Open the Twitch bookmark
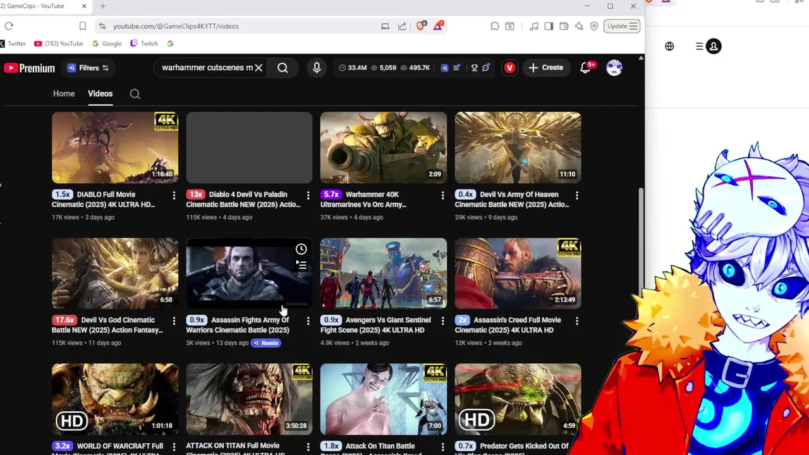The width and height of the screenshot is (809, 455). [144, 44]
